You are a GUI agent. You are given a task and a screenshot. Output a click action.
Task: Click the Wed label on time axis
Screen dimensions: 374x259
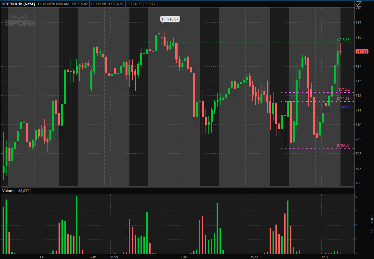tap(255, 257)
